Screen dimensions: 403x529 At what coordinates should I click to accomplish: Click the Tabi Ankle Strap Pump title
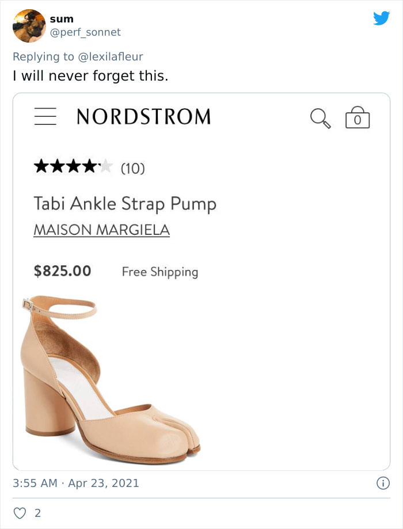tap(125, 203)
